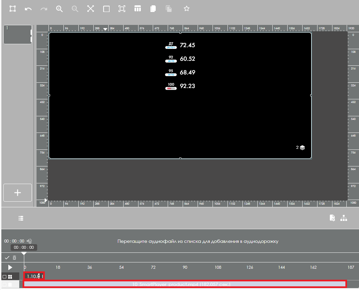This screenshot has height=290, width=359.
Task: Undo the last action
Action: click(28, 9)
